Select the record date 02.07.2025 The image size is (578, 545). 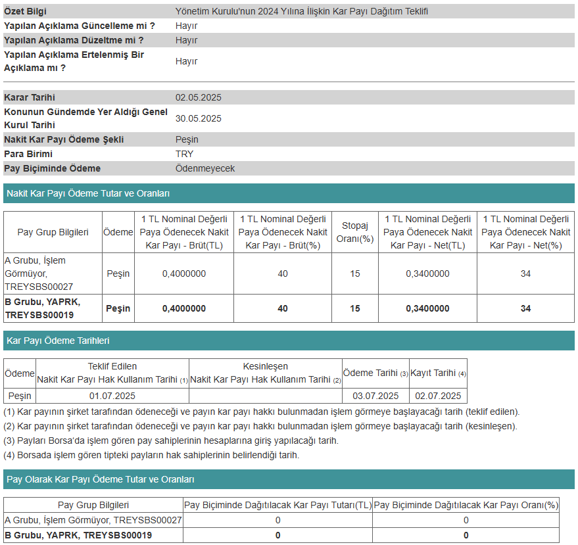coord(439,396)
